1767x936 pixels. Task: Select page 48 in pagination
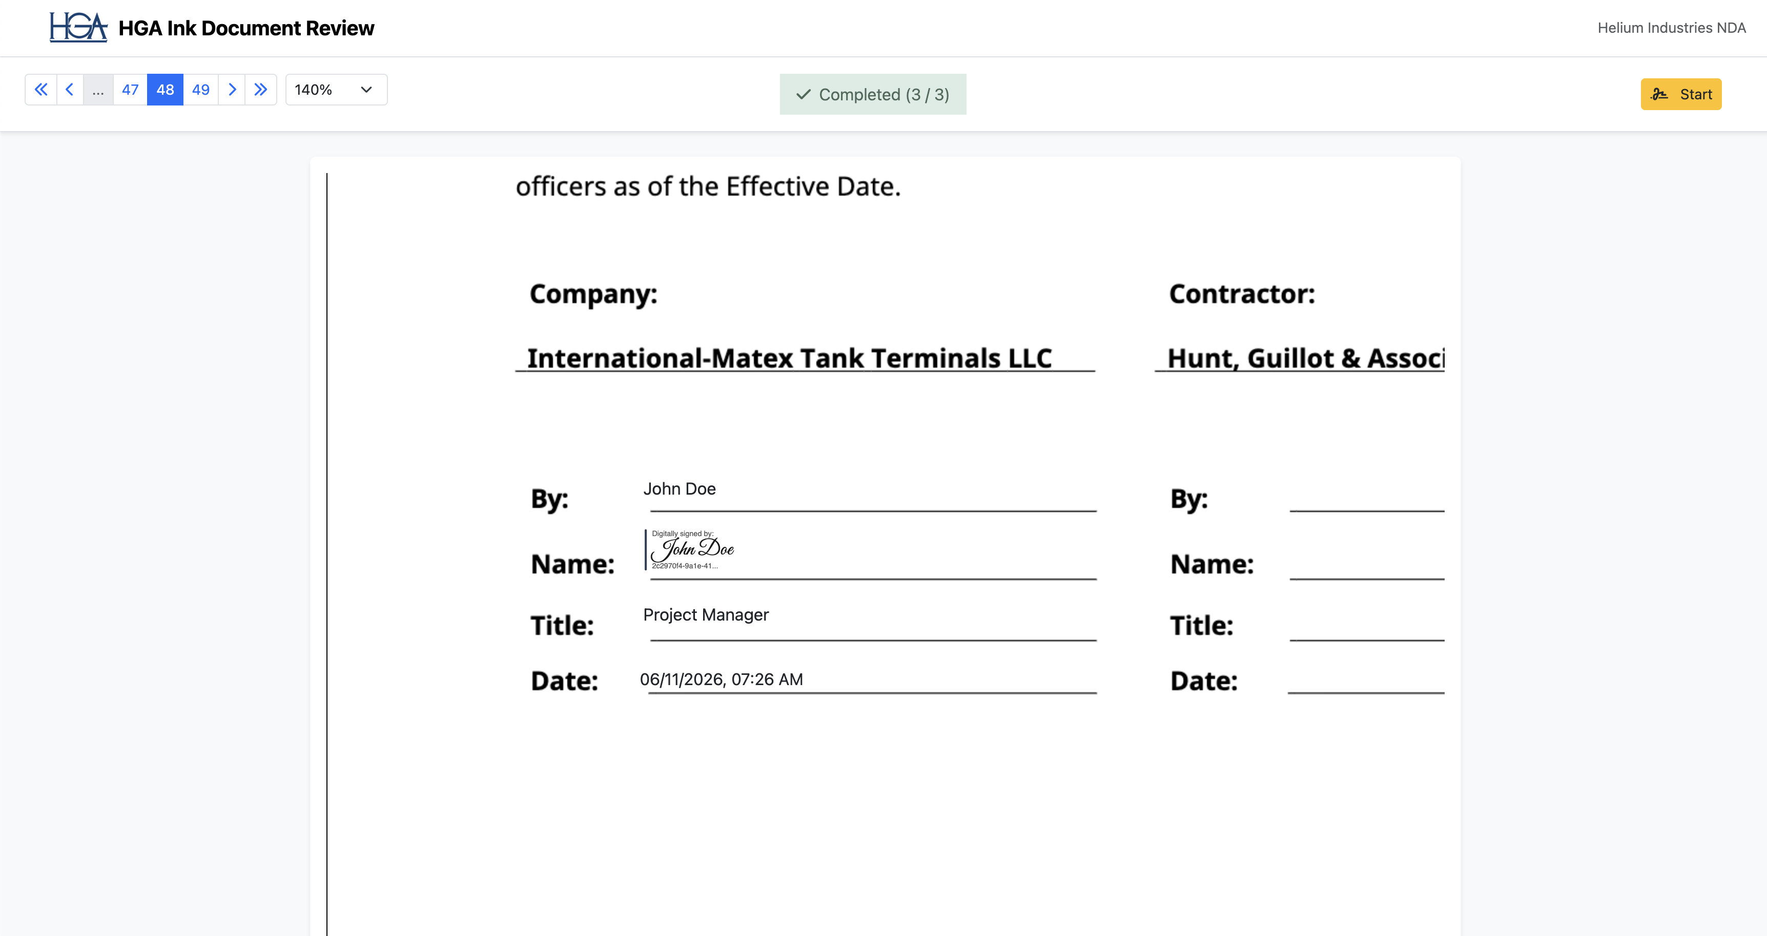(166, 90)
